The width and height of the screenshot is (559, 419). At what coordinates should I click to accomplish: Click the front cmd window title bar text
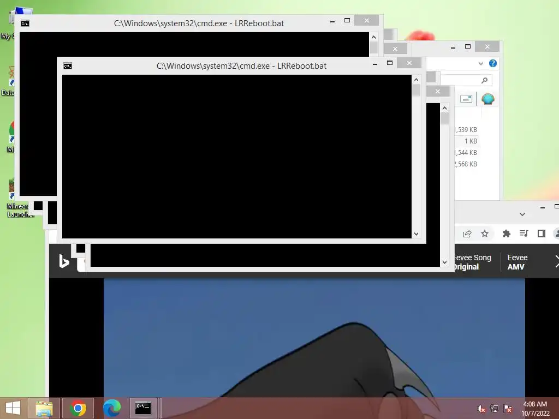[241, 66]
